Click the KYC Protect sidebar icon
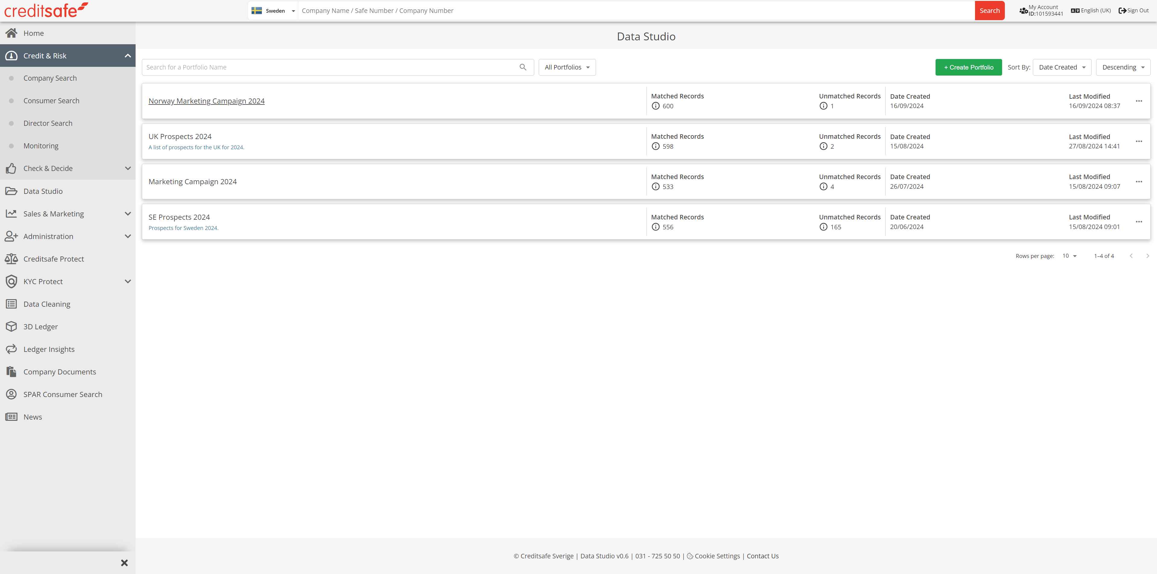This screenshot has width=1157, height=574. 12,281
